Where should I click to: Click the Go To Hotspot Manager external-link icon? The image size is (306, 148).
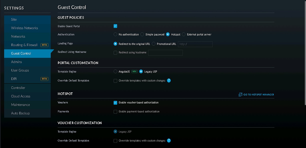point(240,95)
